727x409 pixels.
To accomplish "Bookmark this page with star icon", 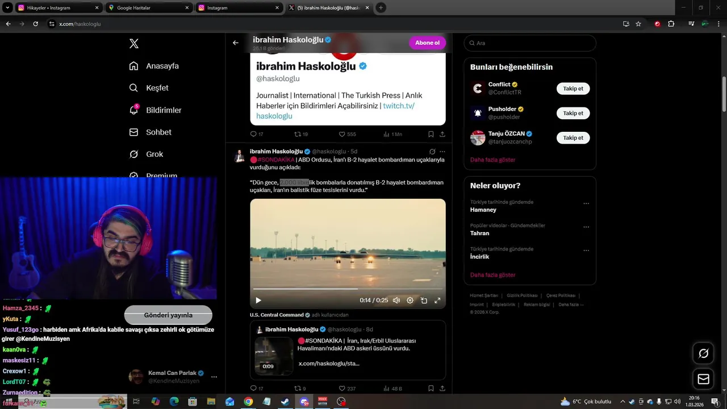I will [638, 24].
